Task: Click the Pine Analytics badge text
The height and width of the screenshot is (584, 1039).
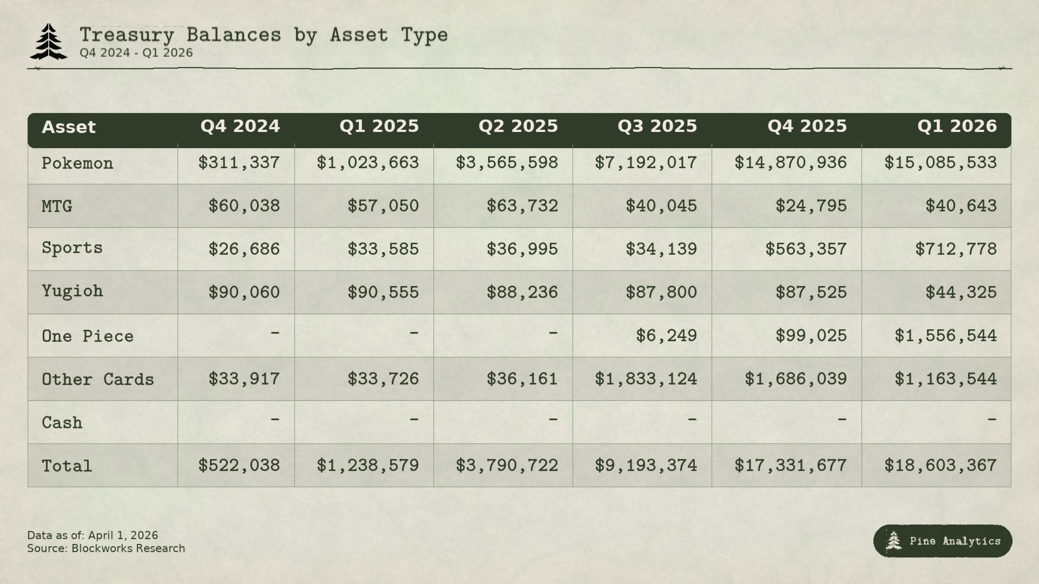Action: pos(955,541)
